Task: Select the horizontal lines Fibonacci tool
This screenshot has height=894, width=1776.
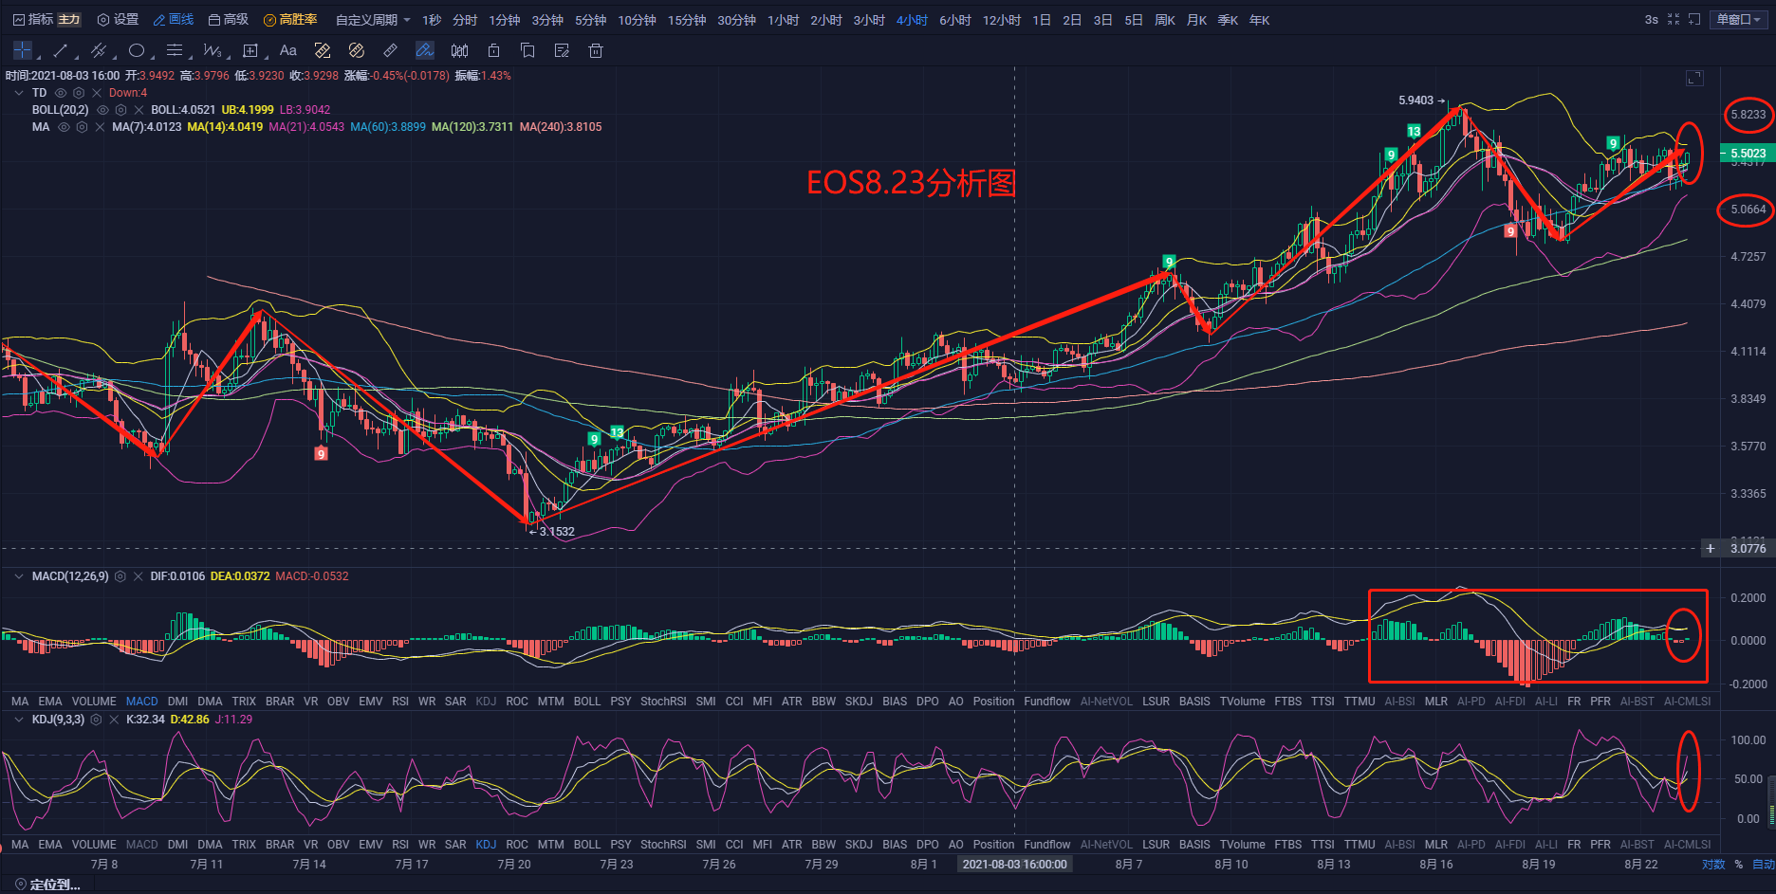Action: [175, 50]
